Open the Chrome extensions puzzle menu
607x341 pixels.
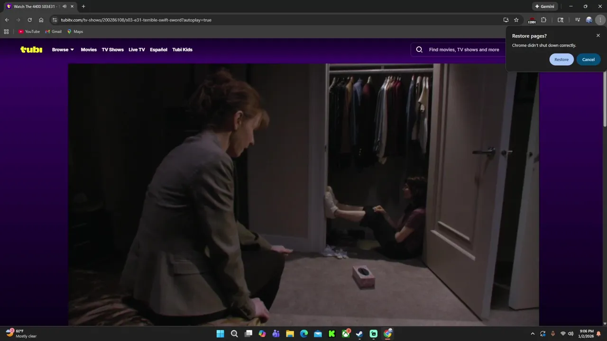(x=543, y=20)
